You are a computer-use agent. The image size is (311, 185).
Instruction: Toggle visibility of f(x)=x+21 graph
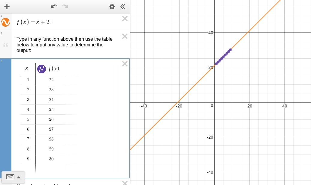[x=5, y=22]
